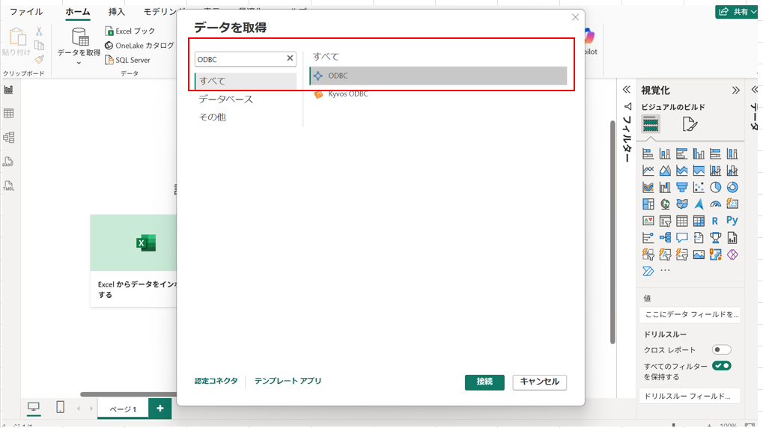763x428 pixels.
Task: Open the Model view in left sidebar
Action: (x=9, y=138)
